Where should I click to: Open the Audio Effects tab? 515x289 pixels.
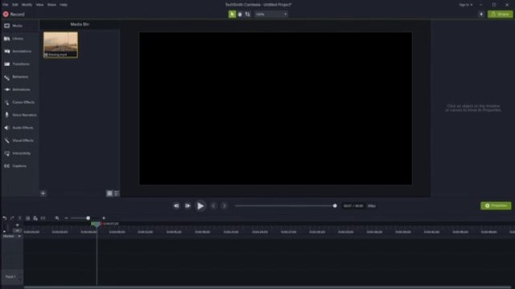(19, 128)
